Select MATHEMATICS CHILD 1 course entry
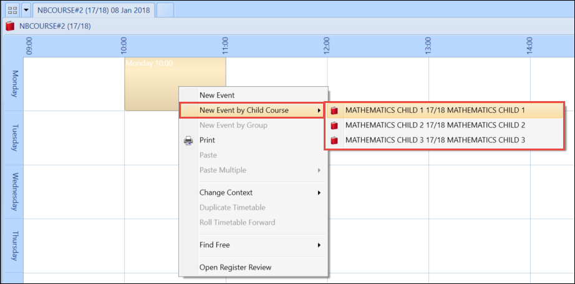 pyautogui.click(x=435, y=110)
